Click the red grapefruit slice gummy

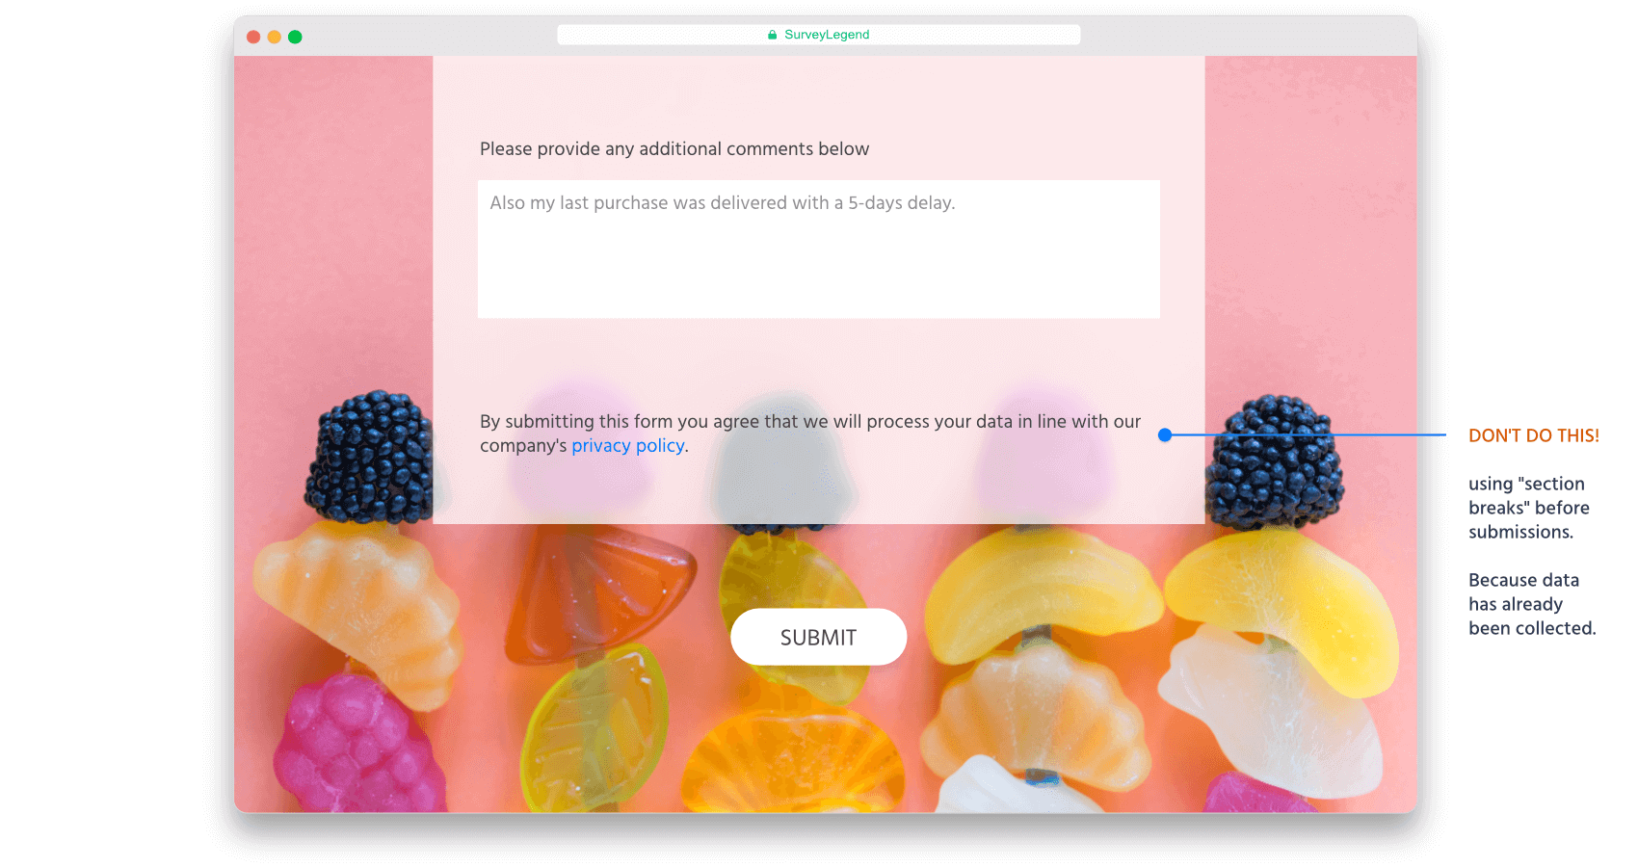click(599, 594)
